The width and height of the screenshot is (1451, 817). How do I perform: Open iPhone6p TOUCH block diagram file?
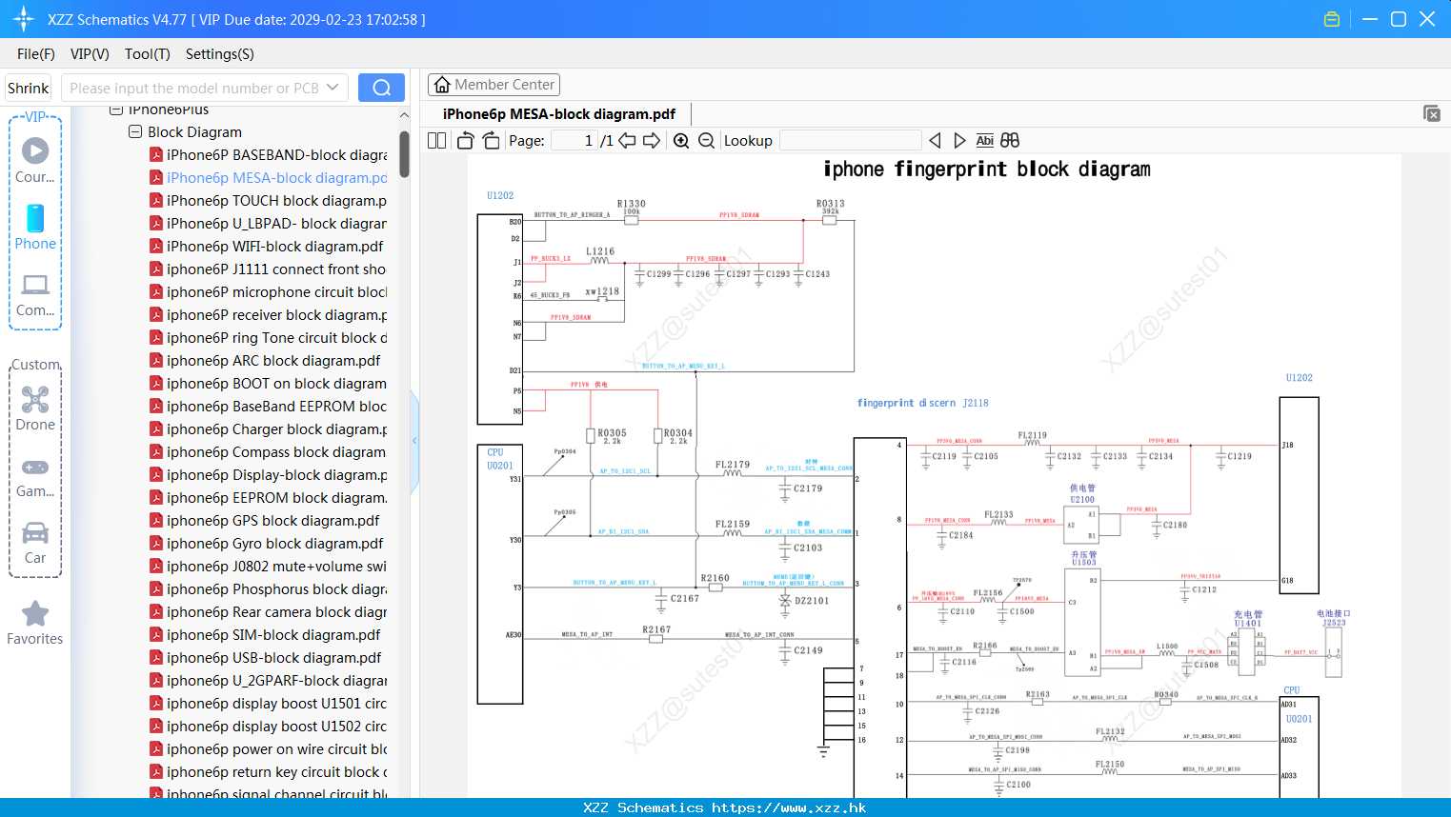tap(268, 200)
